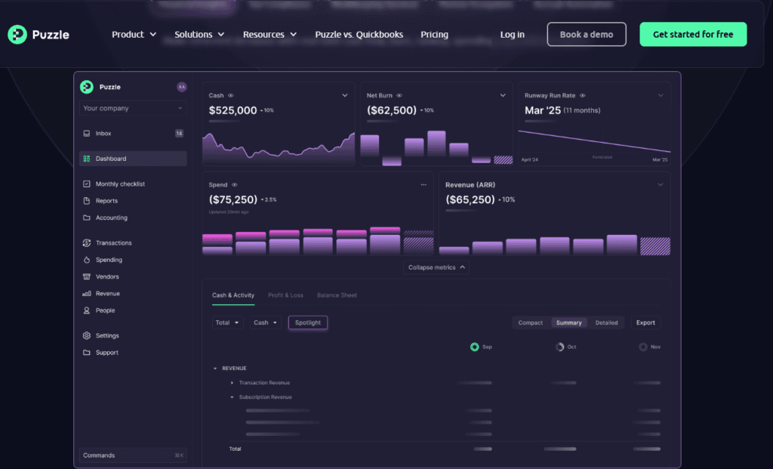The height and width of the screenshot is (469, 773).
Task: Click the Cash line chart
Action: click(x=279, y=149)
